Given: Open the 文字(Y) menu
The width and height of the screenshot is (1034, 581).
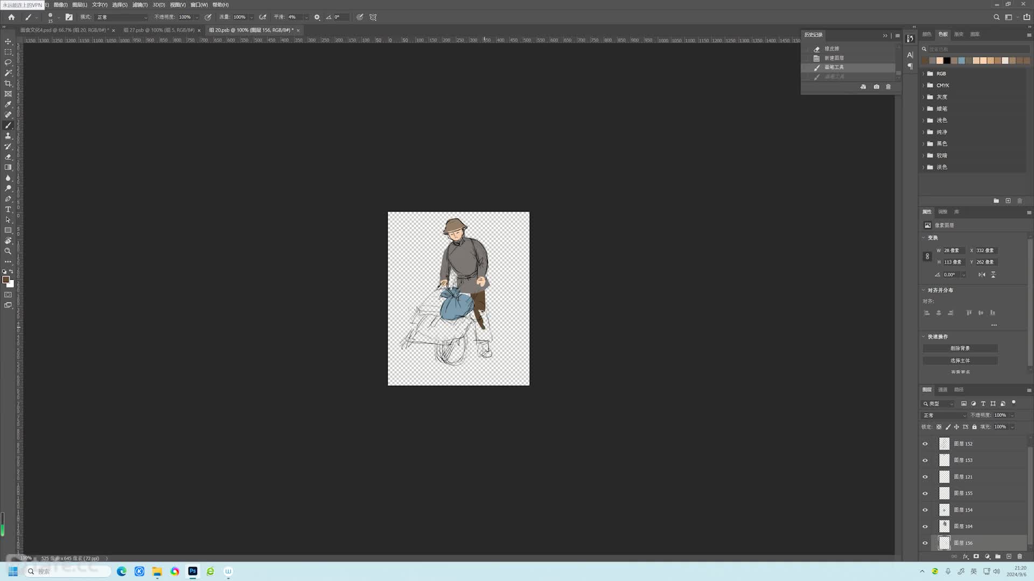Looking at the screenshot, I should pos(100,5).
